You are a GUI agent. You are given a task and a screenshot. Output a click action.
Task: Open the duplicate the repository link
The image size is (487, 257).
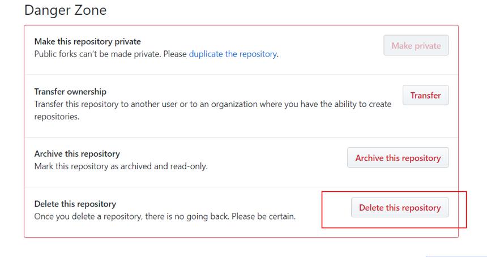coord(233,54)
